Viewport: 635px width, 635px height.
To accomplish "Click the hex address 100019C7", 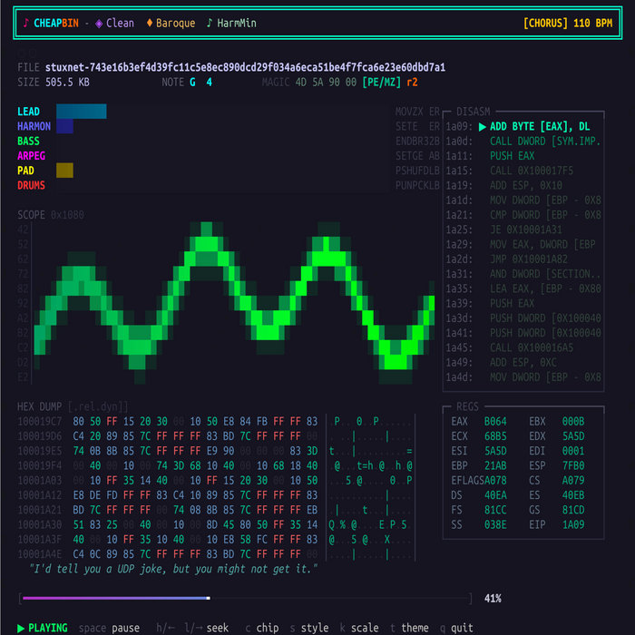I will pyautogui.click(x=39, y=422).
